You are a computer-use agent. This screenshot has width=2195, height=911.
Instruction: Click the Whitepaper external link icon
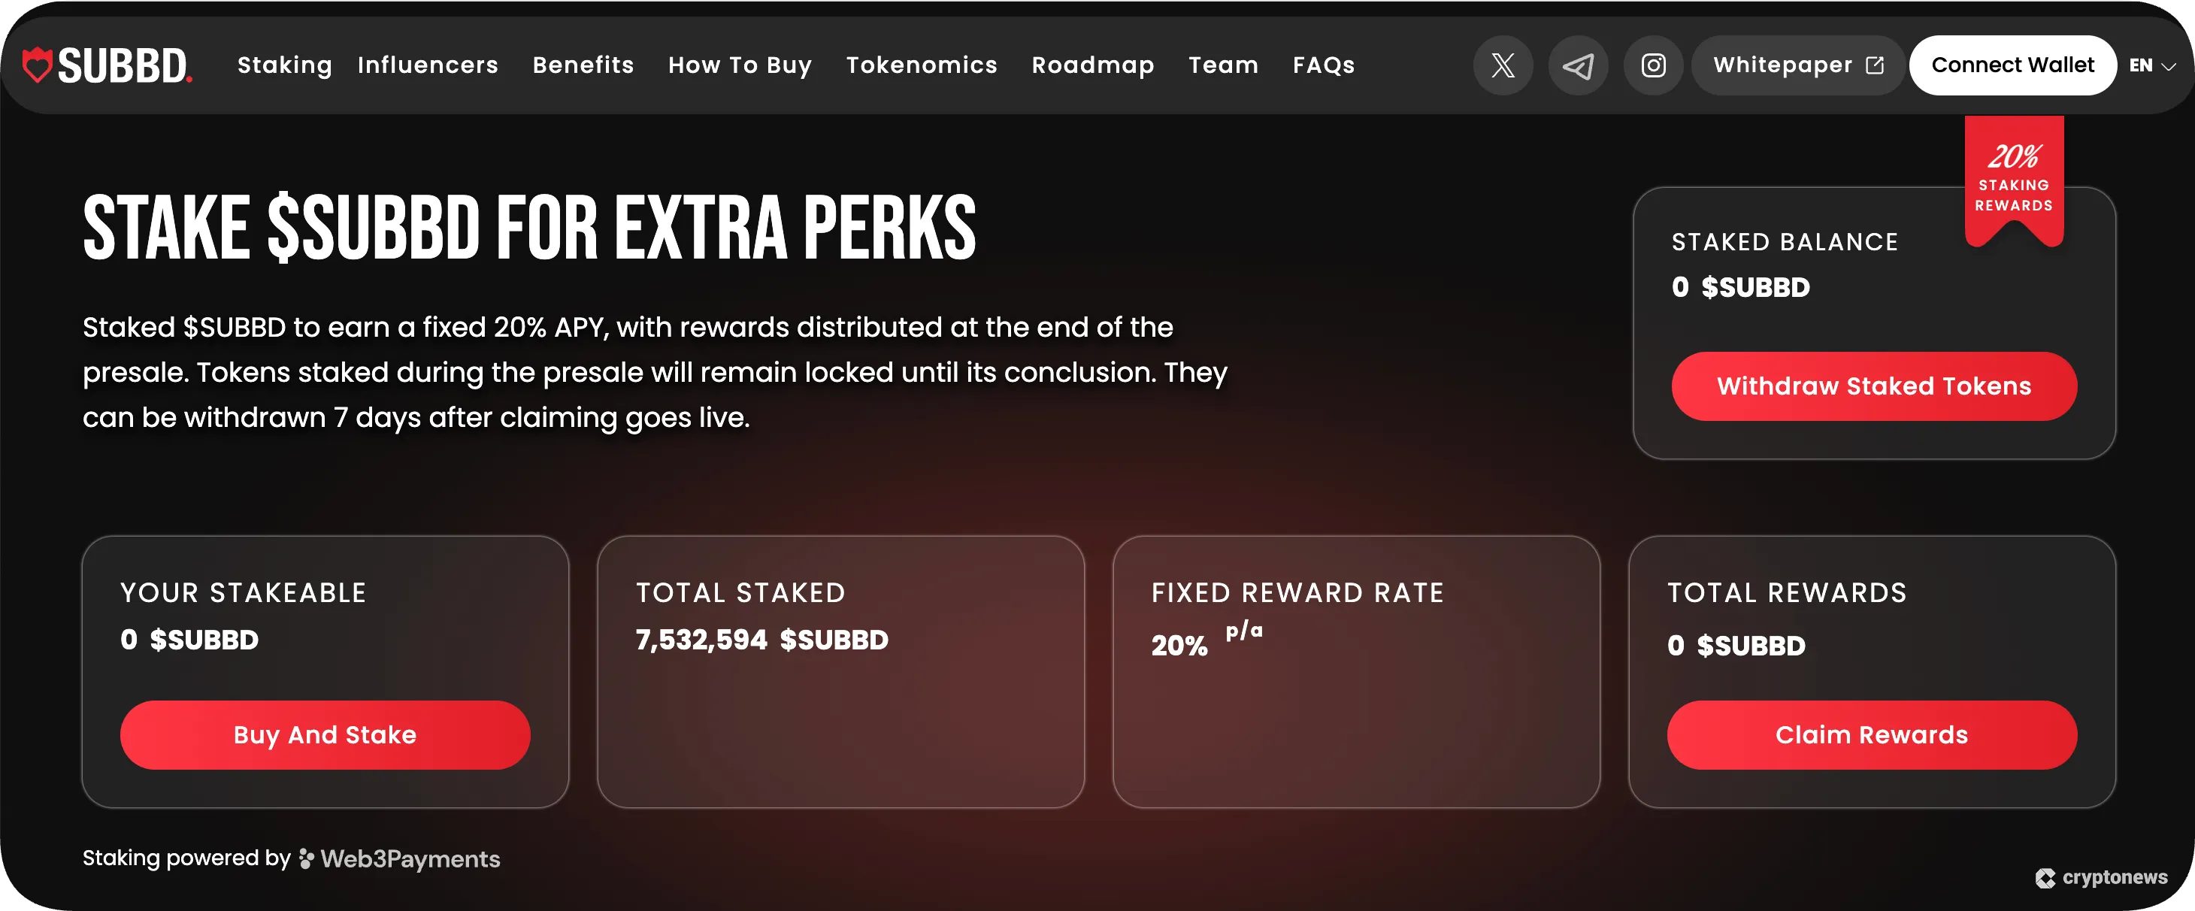click(x=1875, y=65)
